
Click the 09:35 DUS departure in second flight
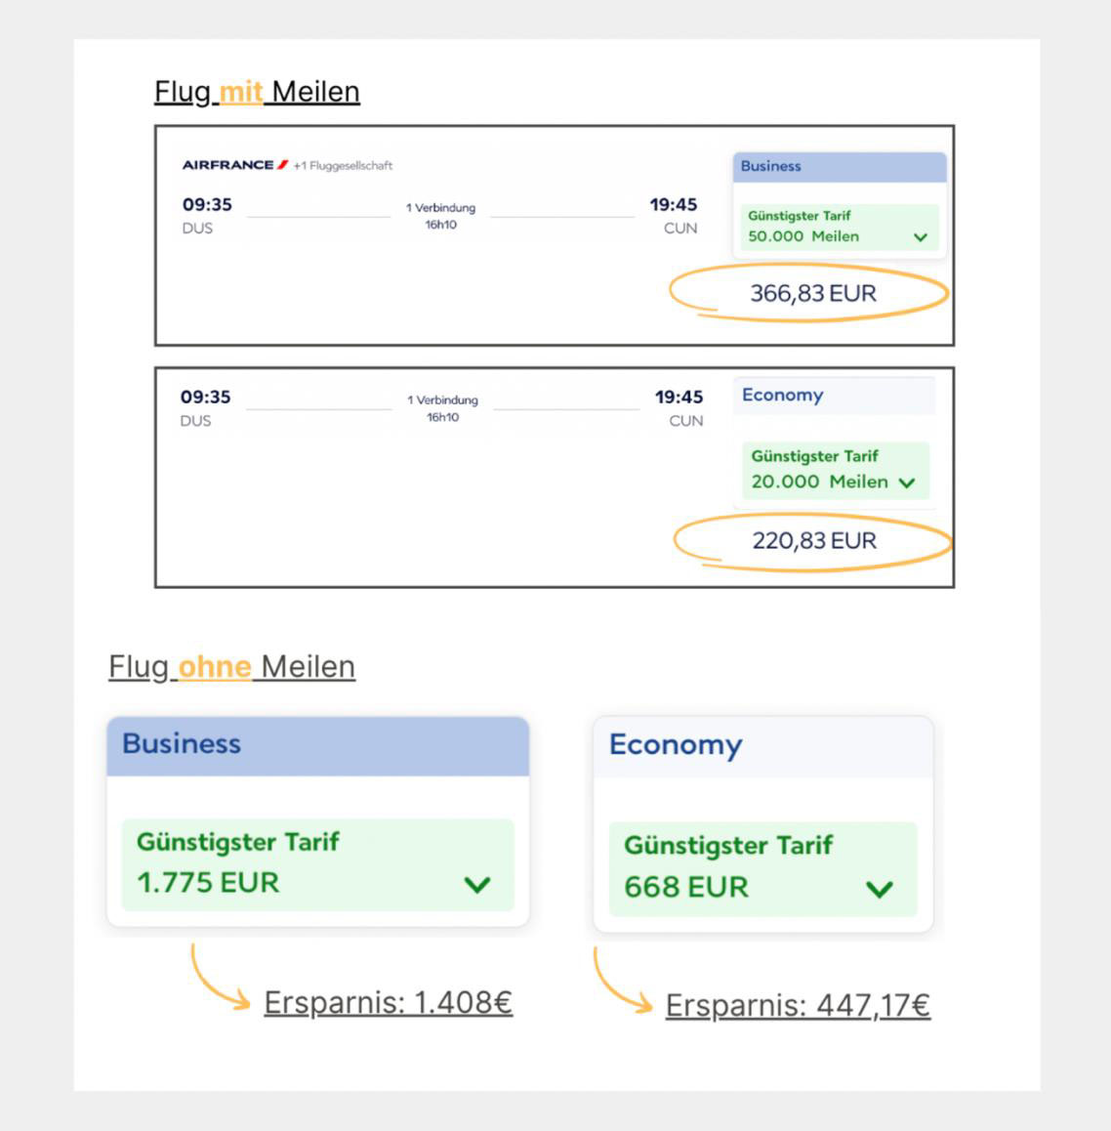click(x=205, y=407)
